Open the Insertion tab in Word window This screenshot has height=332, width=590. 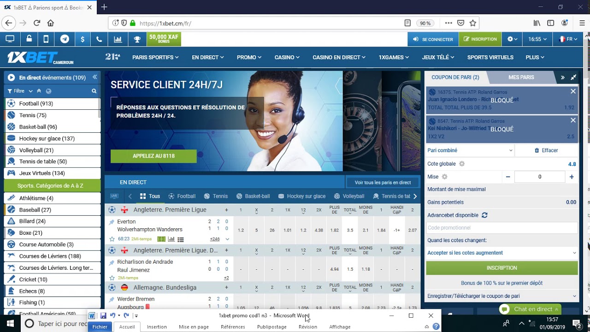(157, 326)
